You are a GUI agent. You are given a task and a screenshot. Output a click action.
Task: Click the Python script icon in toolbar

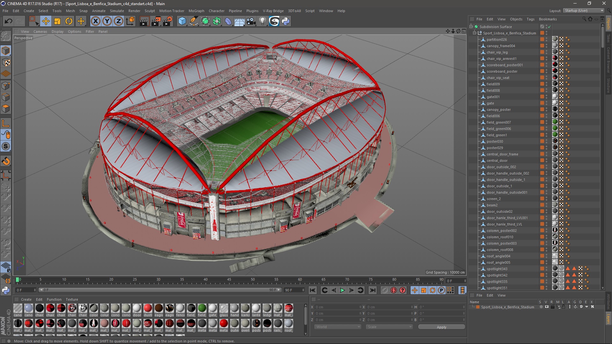286,21
